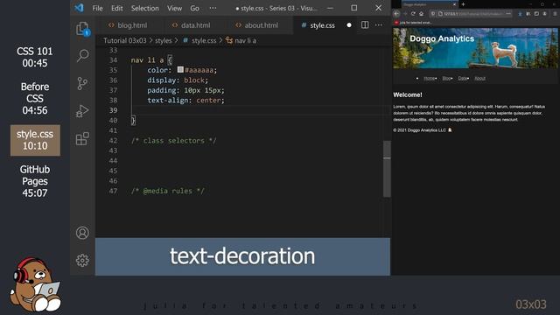Click the editor vertical scrollbar thumb
Screen dimensions: 560x315
point(387,168)
